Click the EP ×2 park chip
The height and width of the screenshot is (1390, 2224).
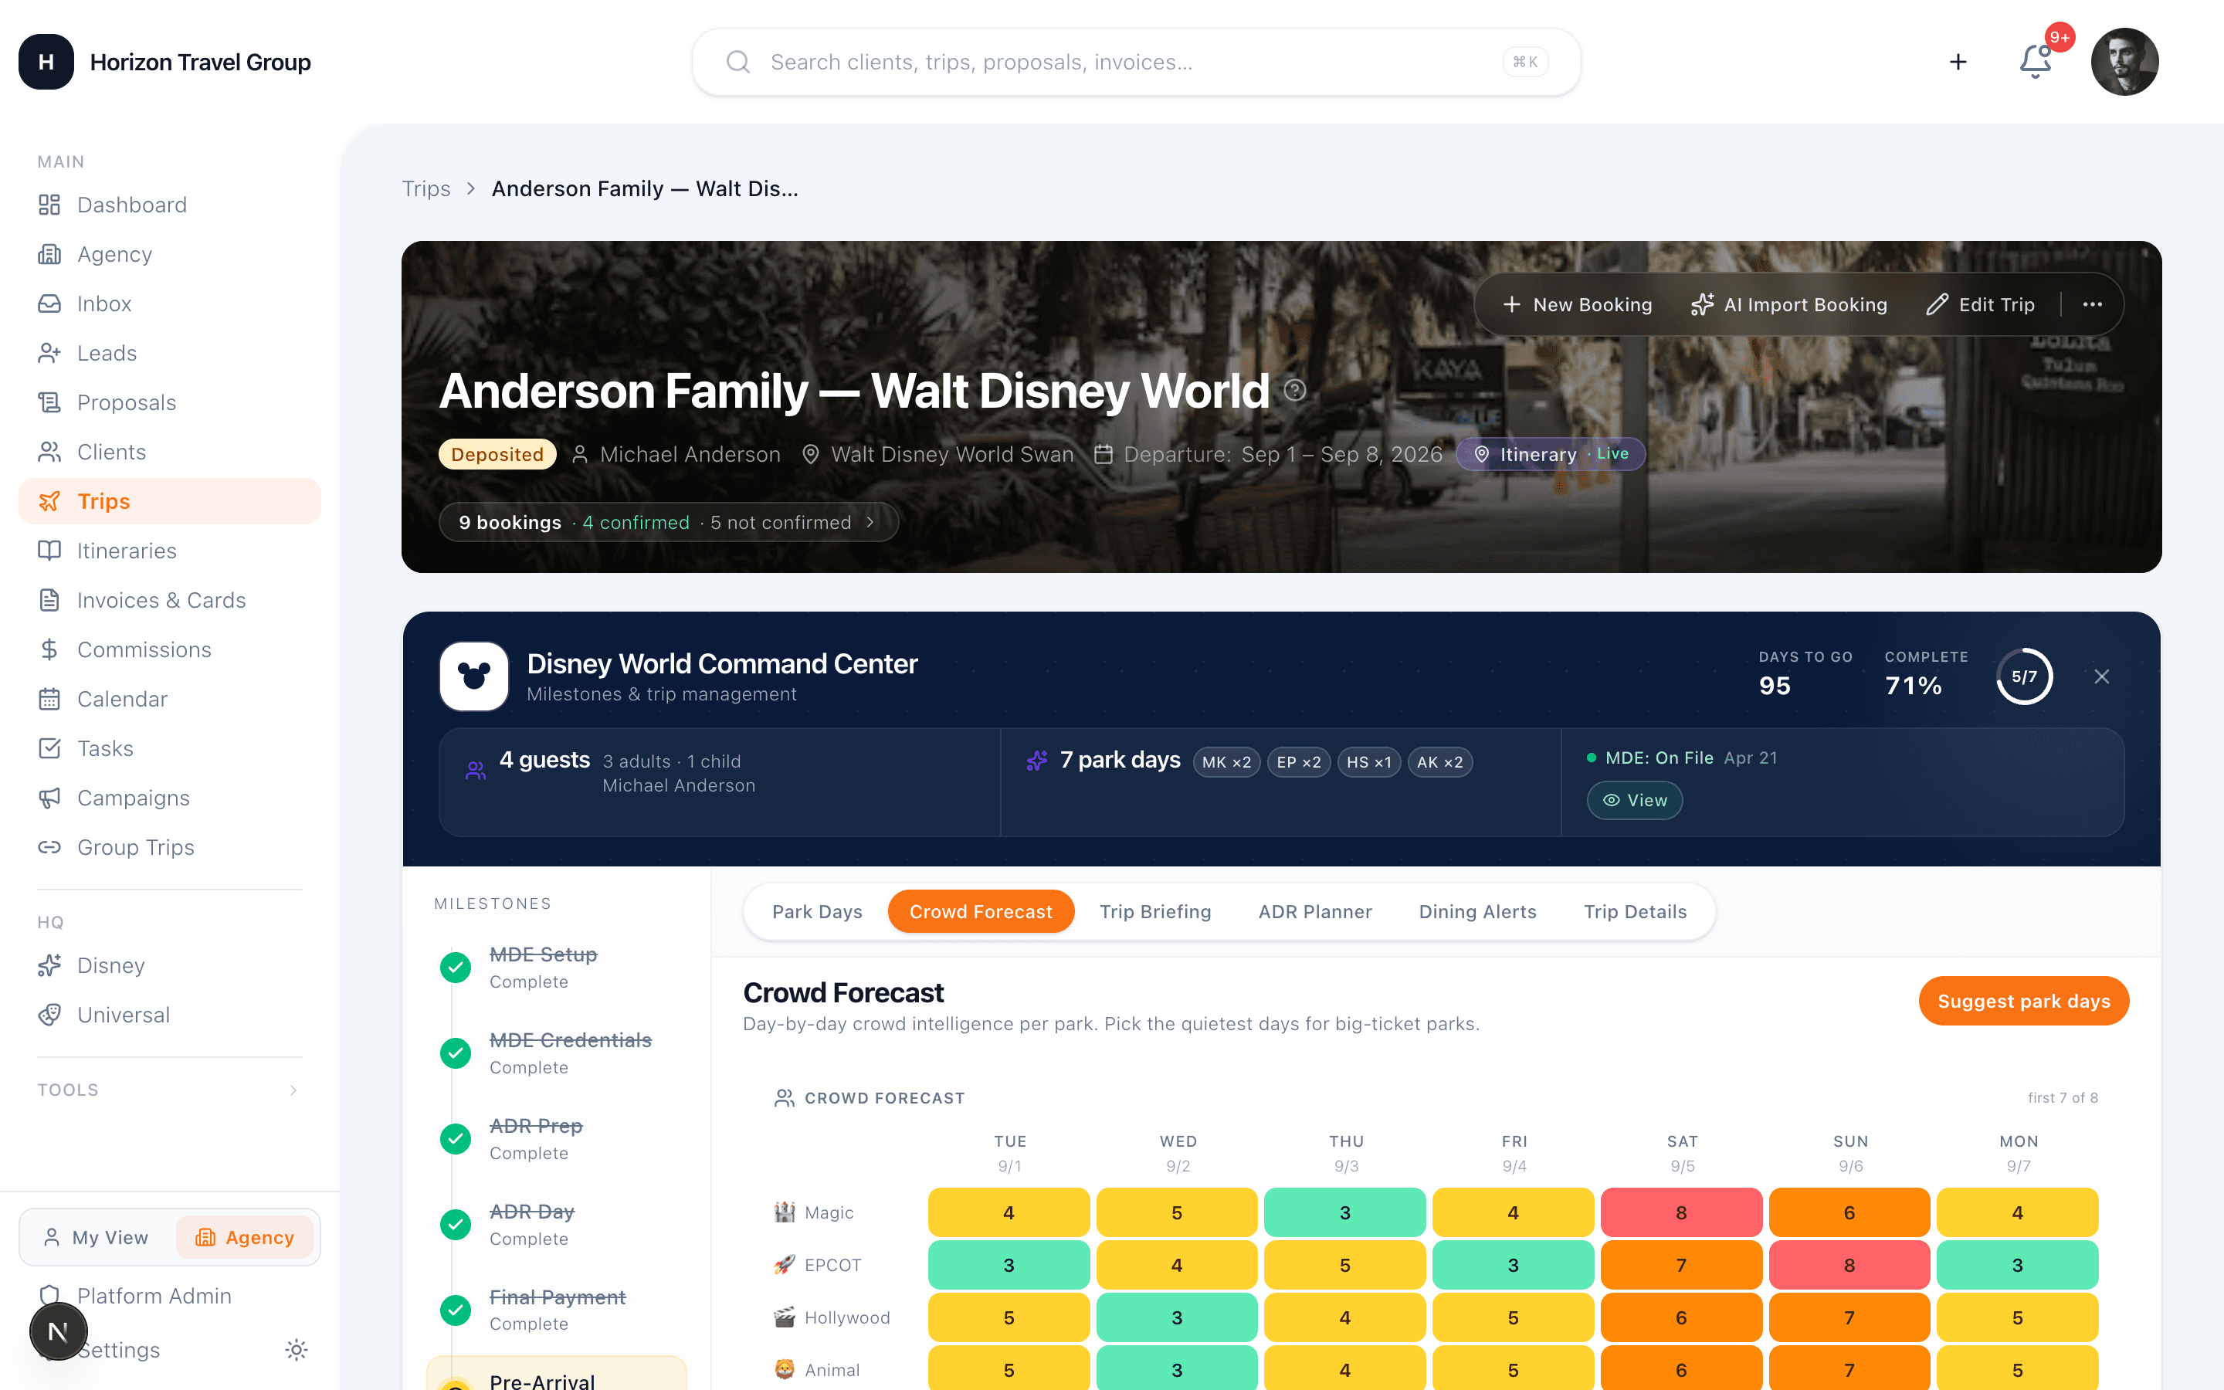pos(1299,762)
